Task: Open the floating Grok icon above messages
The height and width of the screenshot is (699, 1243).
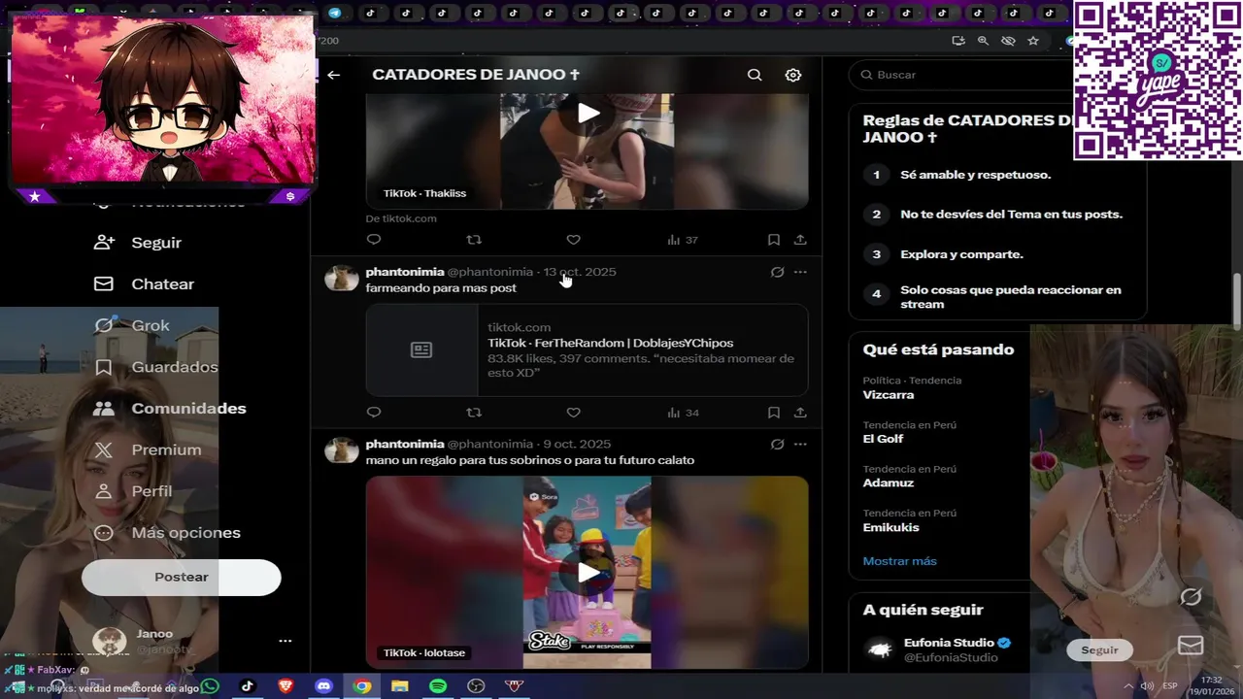Action: [1191, 597]
